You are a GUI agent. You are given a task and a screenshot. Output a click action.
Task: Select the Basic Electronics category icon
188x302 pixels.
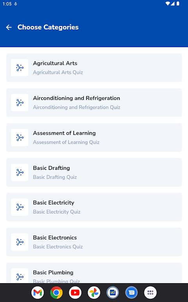pyautogui.click(x=20, y=242)
